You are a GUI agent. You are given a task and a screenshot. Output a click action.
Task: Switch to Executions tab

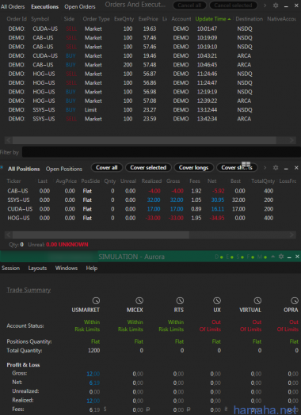tap(45, 6)
